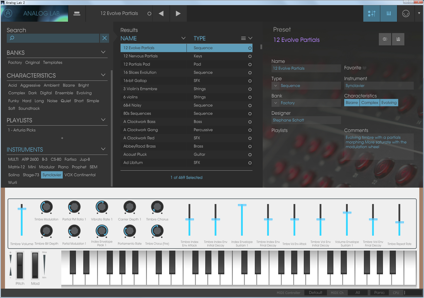
Task: Toggle favorite circle for 12 Nervous Partials
Action: (250, 56)
